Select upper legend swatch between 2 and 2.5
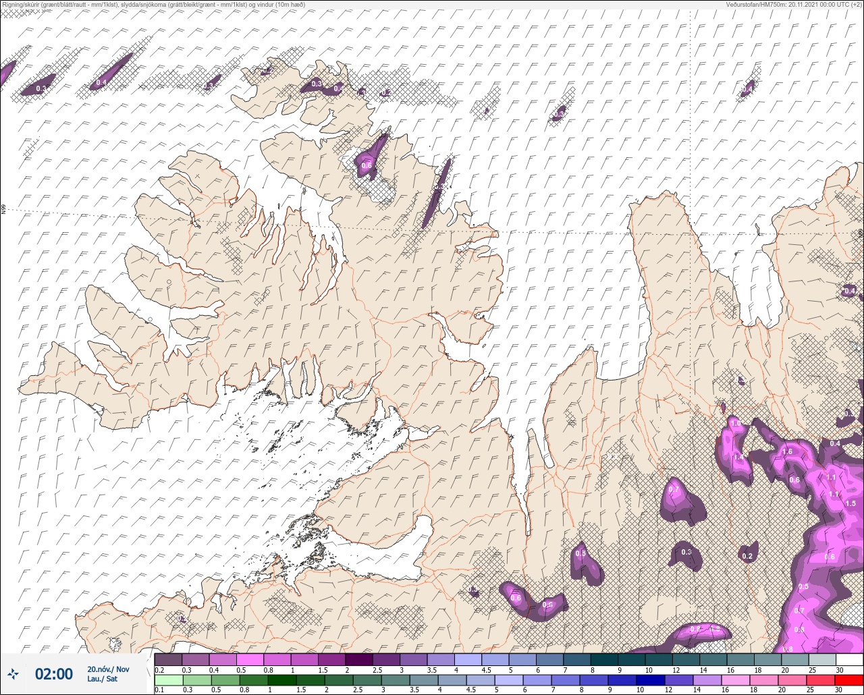The width and height of the screenshot is (864, 695). click(358, 659)
